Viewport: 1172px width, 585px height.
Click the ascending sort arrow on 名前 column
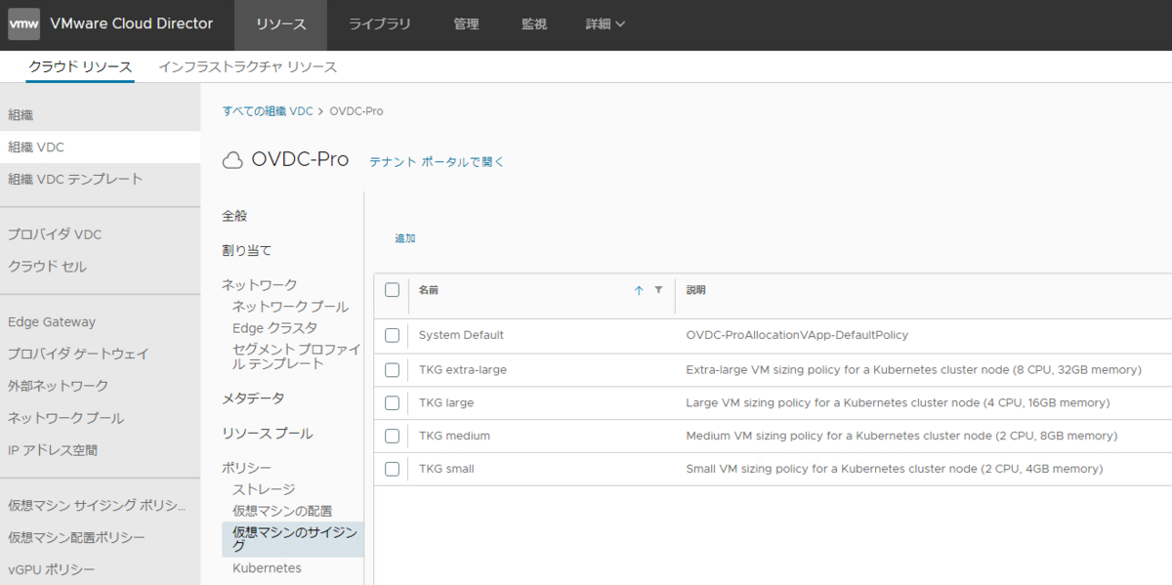pyautogui.click(x=637, y=290)
